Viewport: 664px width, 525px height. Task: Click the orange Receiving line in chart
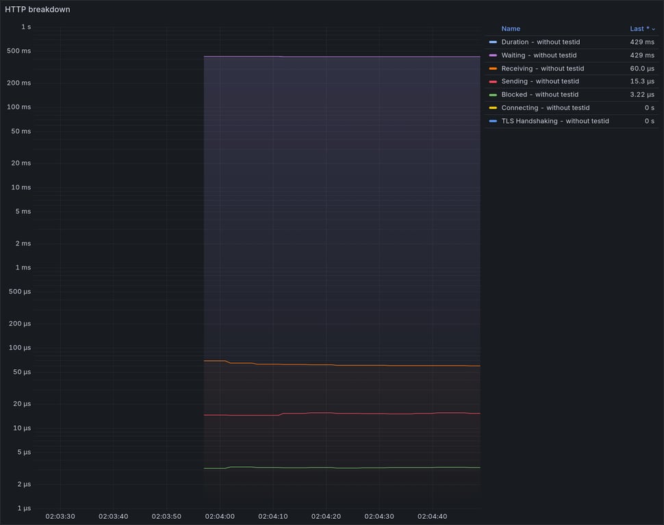click(x=342, y=364)
